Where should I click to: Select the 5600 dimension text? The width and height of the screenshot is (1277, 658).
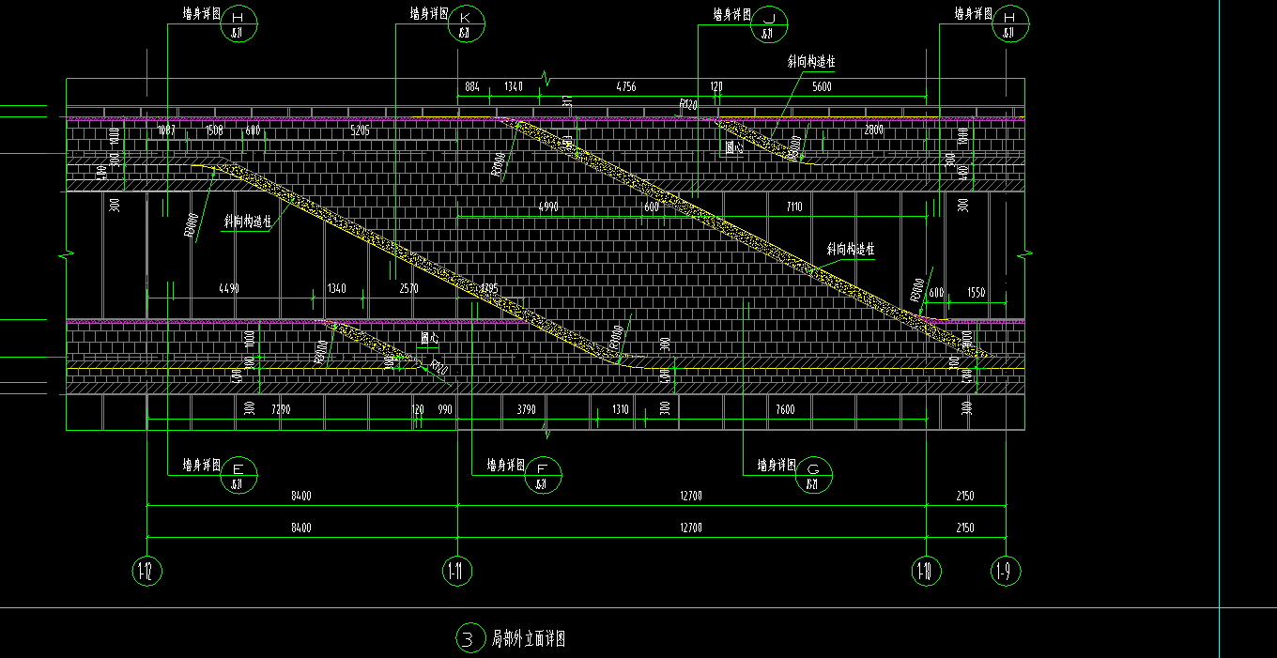(821, 86)
